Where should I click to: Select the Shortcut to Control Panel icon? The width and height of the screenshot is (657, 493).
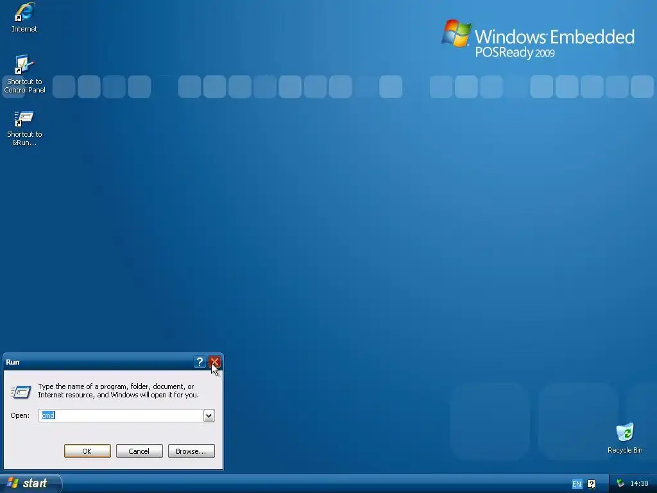tap(24, 74)
